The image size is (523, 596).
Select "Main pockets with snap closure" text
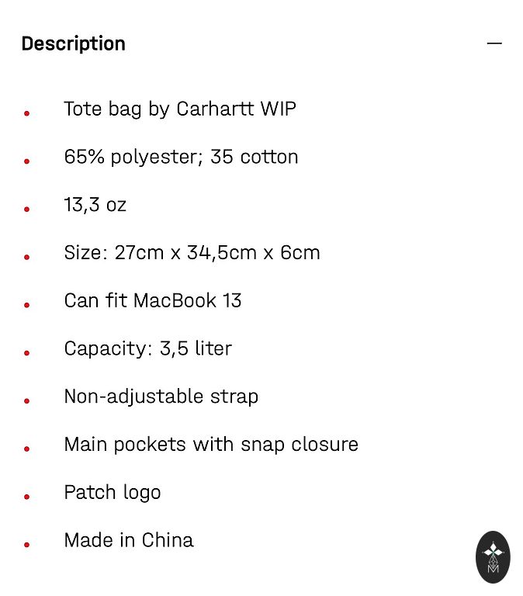click(211, 445)
